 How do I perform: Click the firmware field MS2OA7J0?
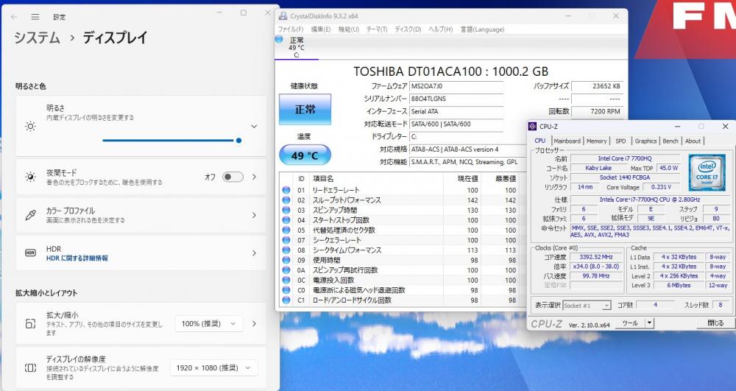click(x=456, y=86)
